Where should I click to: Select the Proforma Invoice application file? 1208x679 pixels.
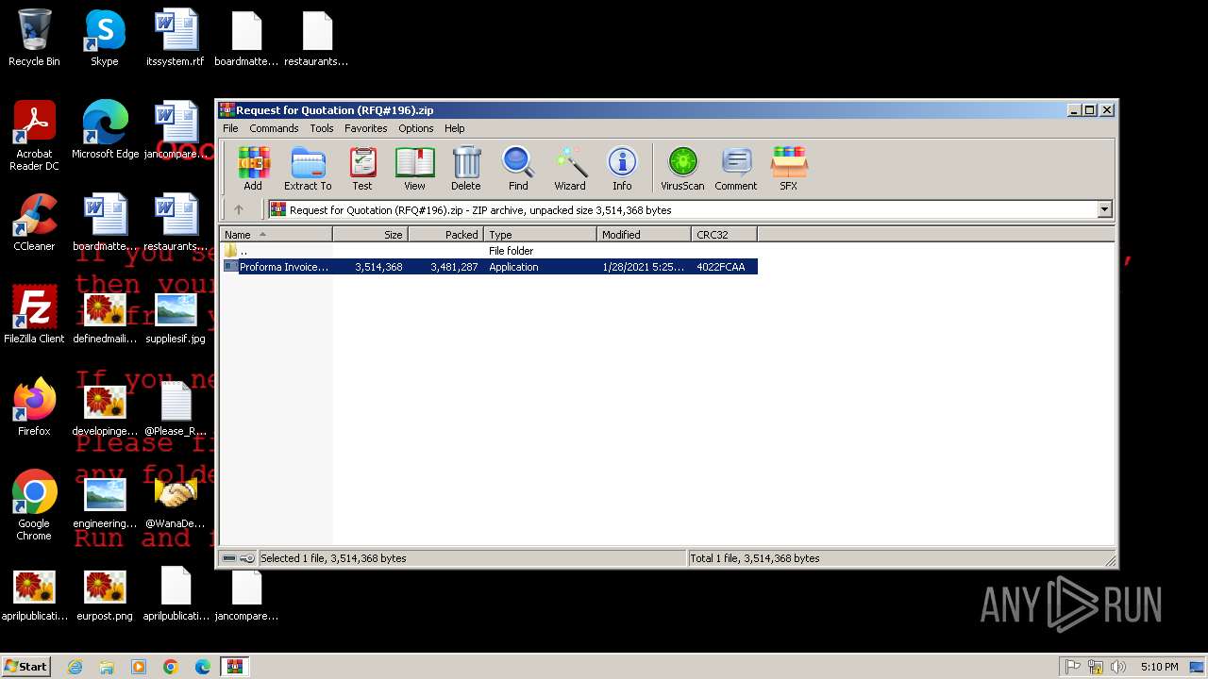[x=489, y=267]
